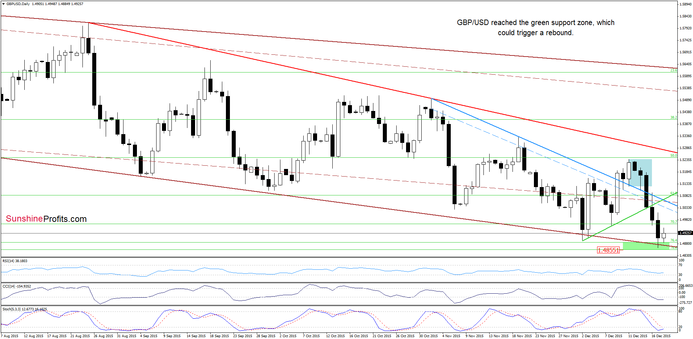Click the 1.50330 price axis label
Viewport: 693px width, 339px height.
click(685, 208)
